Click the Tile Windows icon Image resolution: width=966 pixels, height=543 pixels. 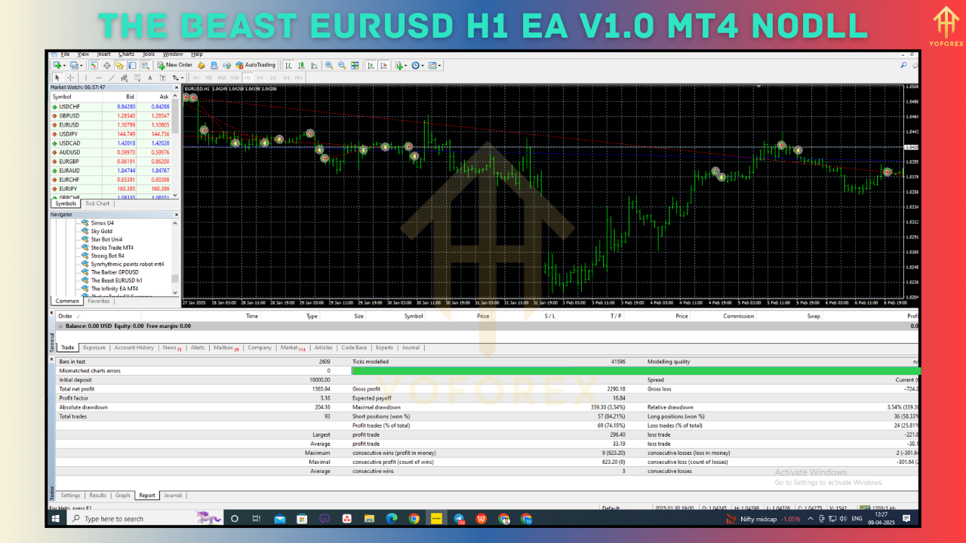(x=355, y=65)
